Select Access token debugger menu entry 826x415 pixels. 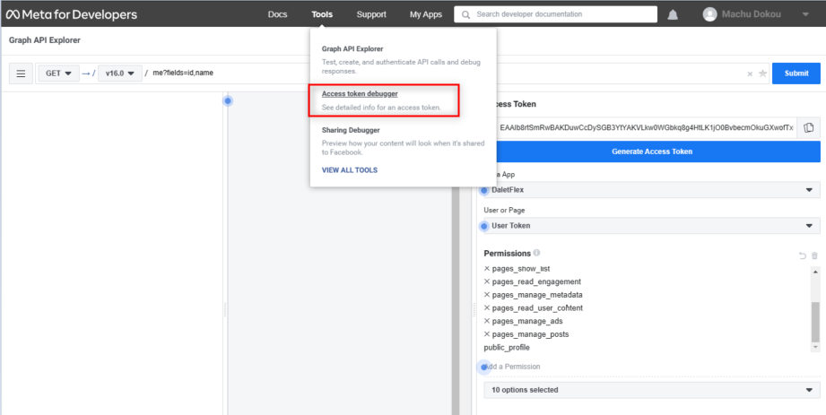(360, 94)
